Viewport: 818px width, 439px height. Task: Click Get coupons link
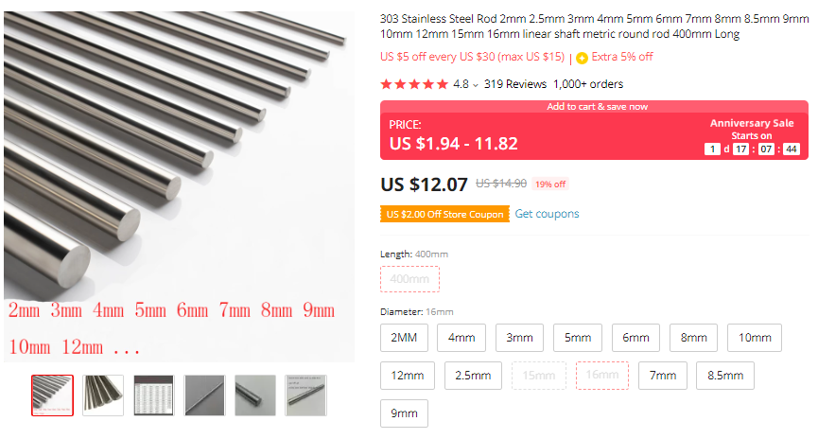[x=547, y=214]
